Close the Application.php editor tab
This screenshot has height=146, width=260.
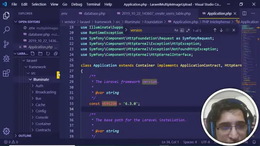coord(235,13)
